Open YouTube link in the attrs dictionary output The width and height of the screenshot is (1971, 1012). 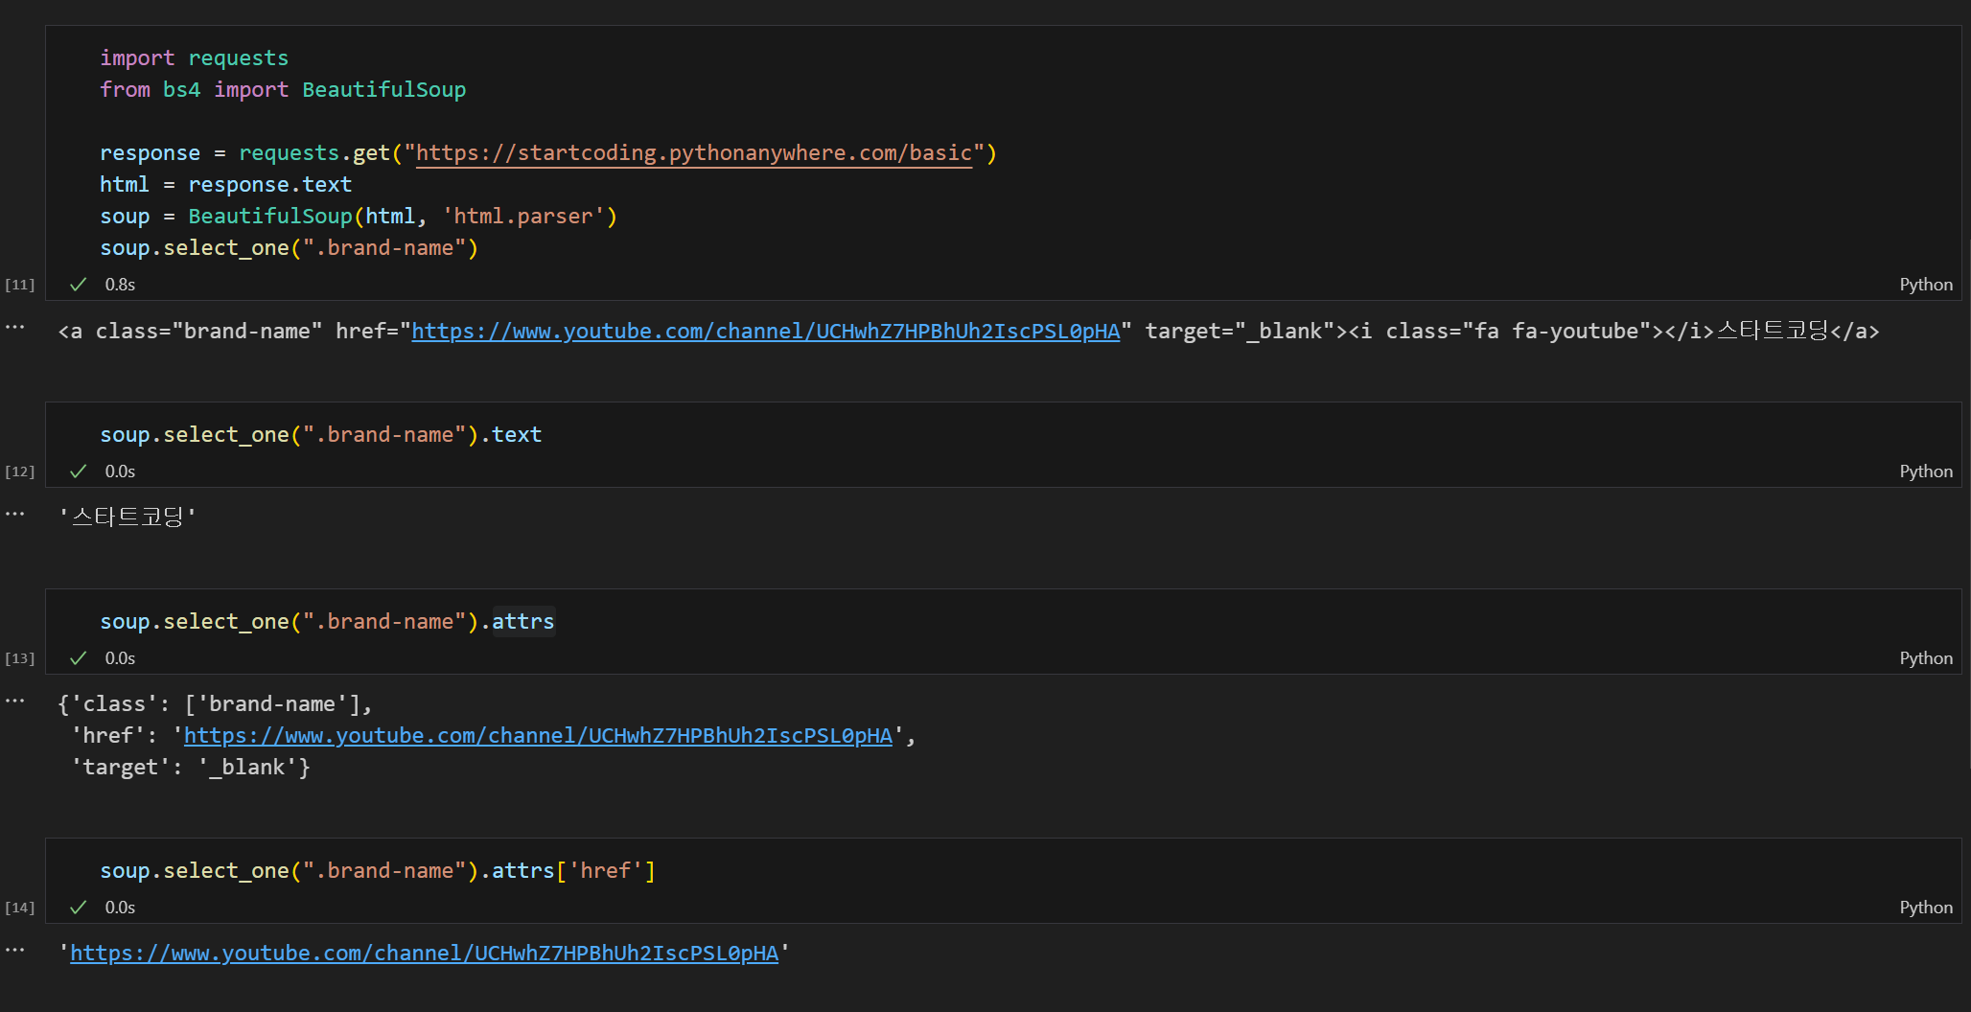click(x=538, y=736)
